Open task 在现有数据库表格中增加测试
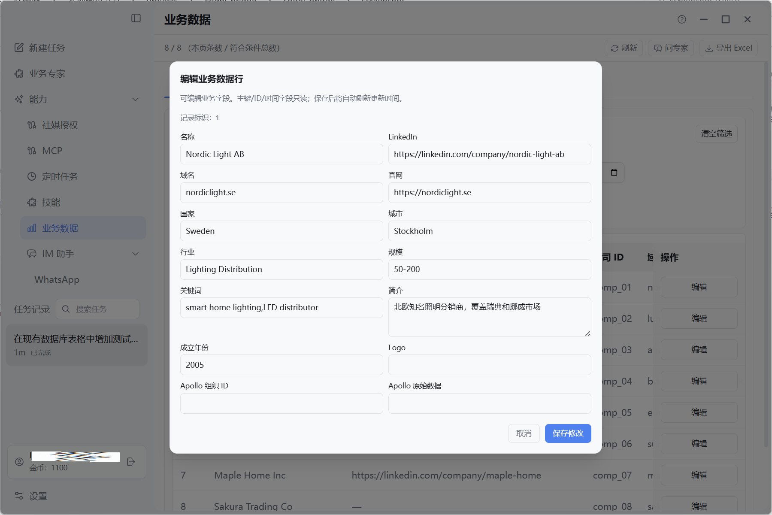772x515 pixels. (77, 345)
